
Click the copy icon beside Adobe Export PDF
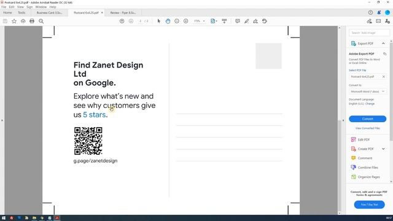pyautogui.click(x=385, y=54)
